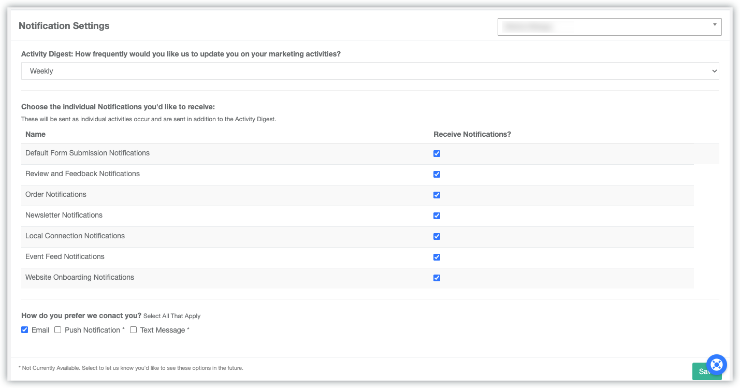Click 'Website Onboarding Notifications' row text
The image size is (740, 388).
pyautogui.click(x=80, y=277)
